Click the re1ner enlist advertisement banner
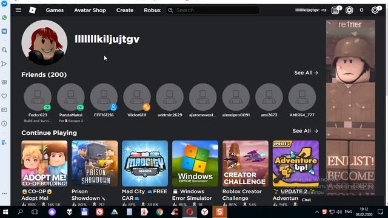 pos(350,108)
